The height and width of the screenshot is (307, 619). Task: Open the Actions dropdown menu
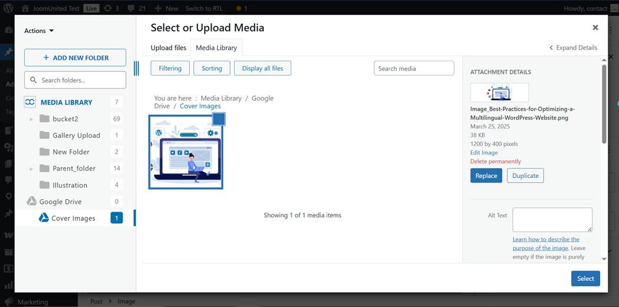point(39,31)
